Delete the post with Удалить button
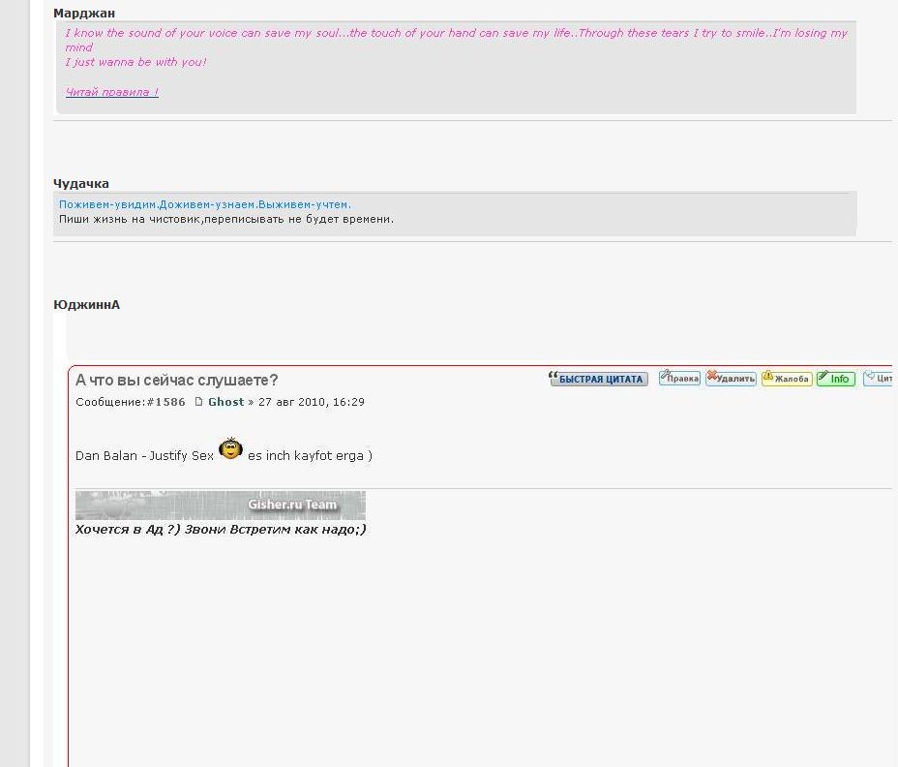This screenshot has width=898, height=767. [731, 379]
